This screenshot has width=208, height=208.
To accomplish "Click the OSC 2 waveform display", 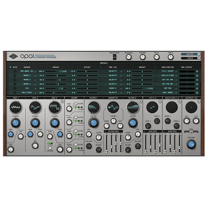I will pos(35,107).
